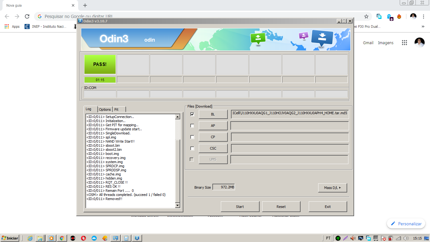This screenshot has height=242, width=430.
Task: Open the media player taskbar icon
Action: pos(51,238)
